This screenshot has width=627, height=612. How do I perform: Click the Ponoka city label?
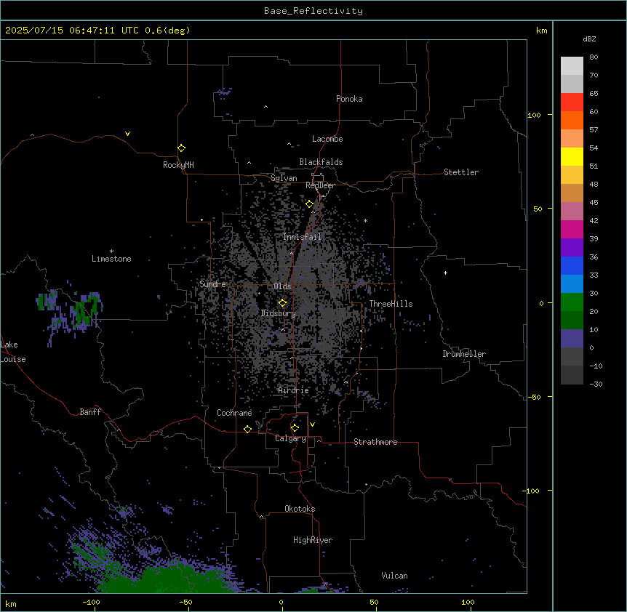pos(349,99)
